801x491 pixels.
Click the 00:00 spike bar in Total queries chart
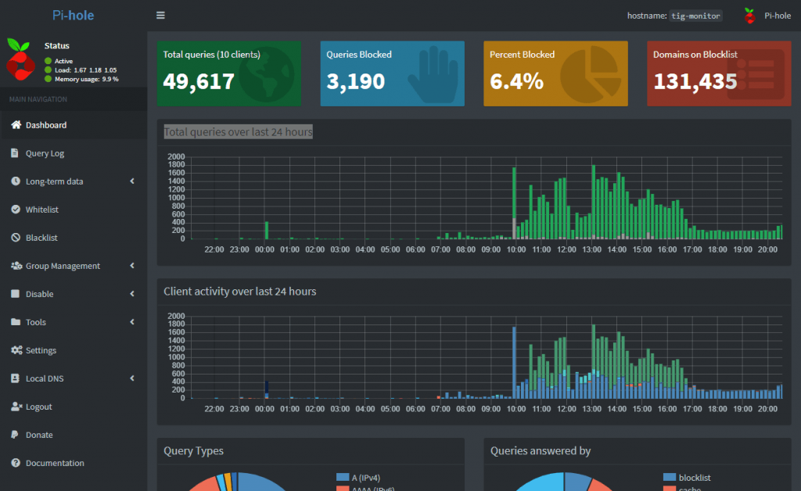point(267,230)
